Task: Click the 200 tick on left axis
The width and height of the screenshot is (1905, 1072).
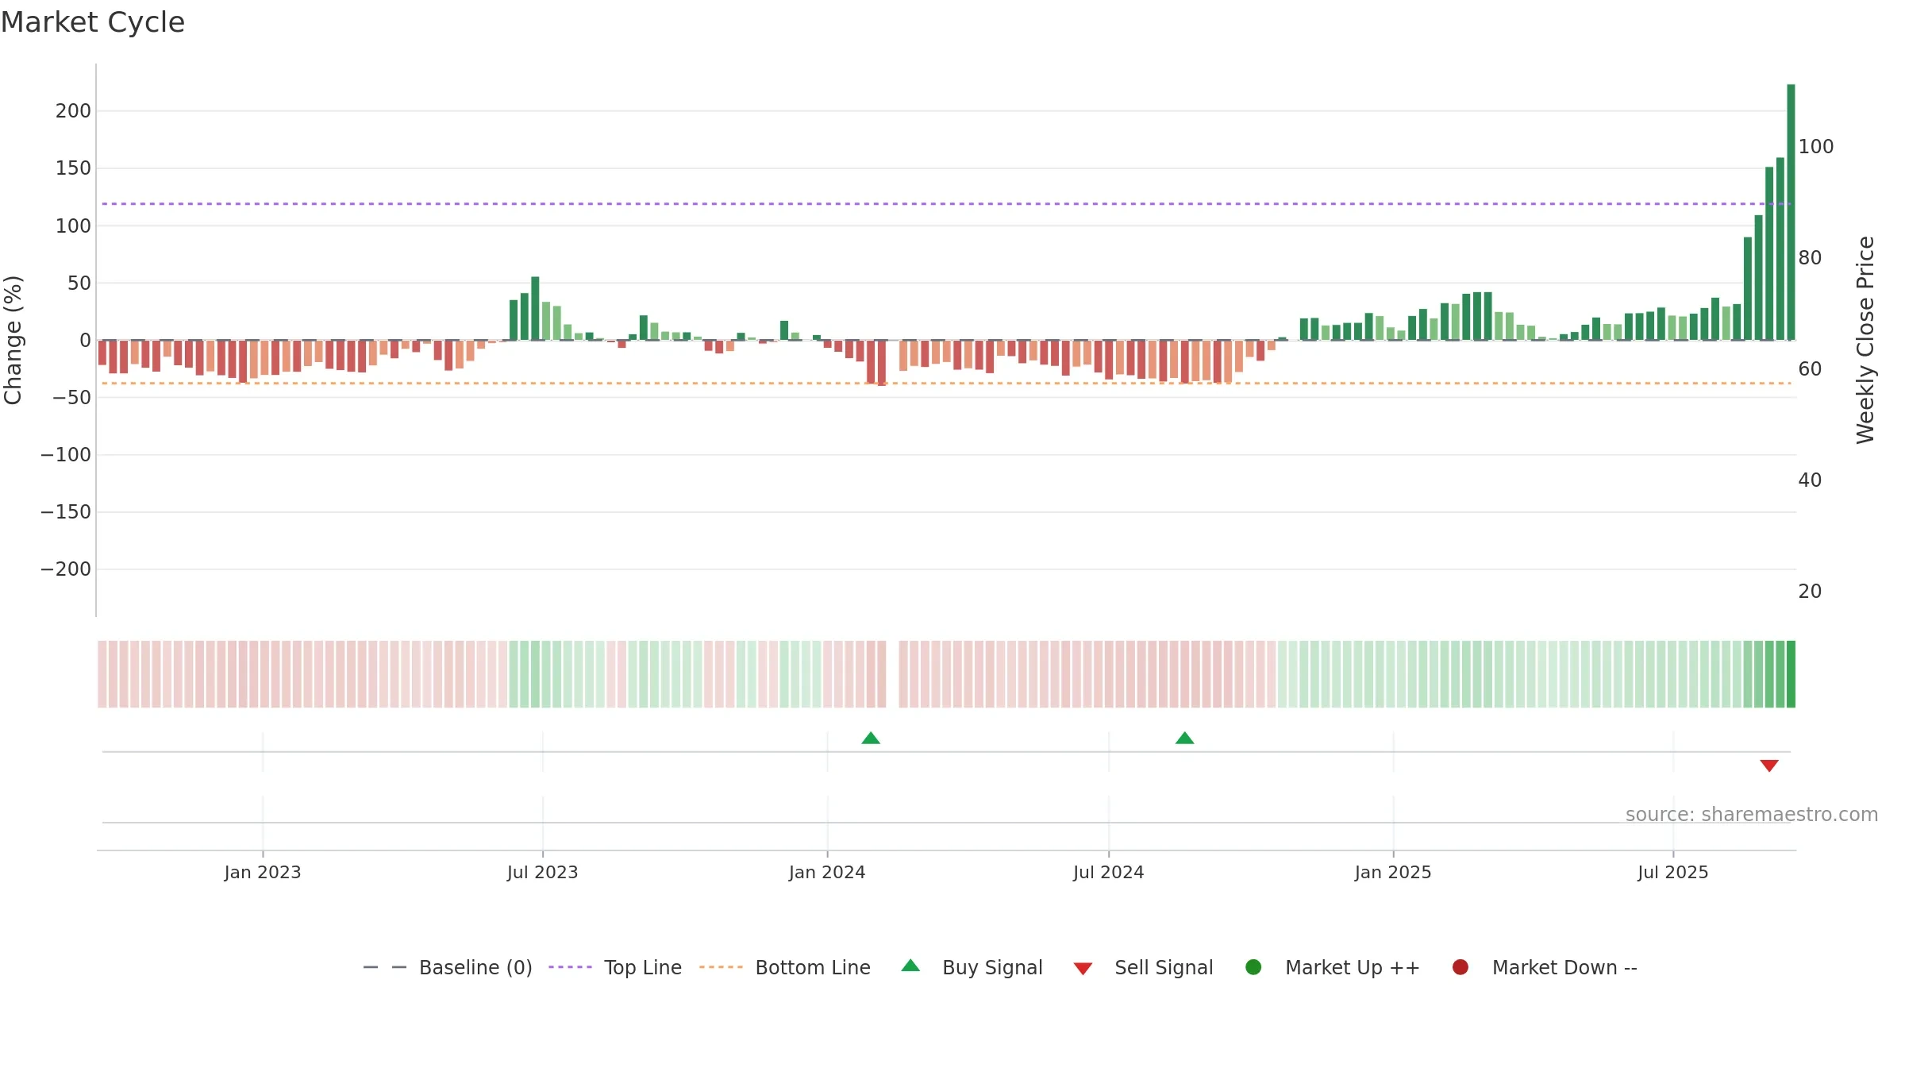Action: point(73,110)
